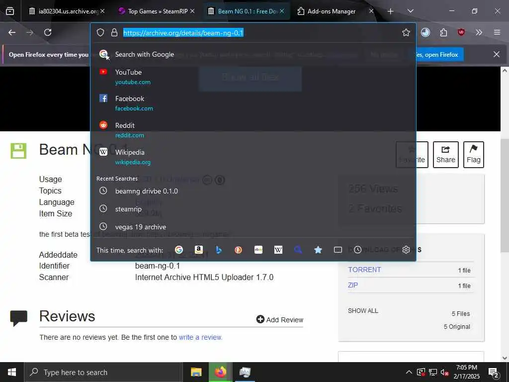Click the forward navigation arrow

pyautogui.click(x=30, y=32)
